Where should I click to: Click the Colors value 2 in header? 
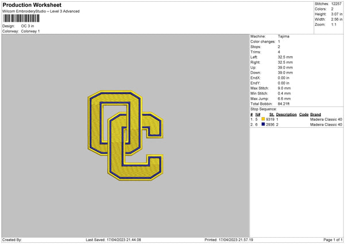pyautogui.click(x=332, y=9)
